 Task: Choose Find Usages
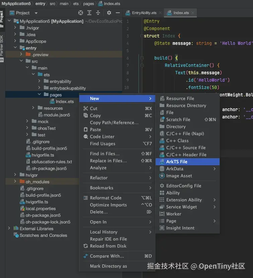click(x=117, y=144)
